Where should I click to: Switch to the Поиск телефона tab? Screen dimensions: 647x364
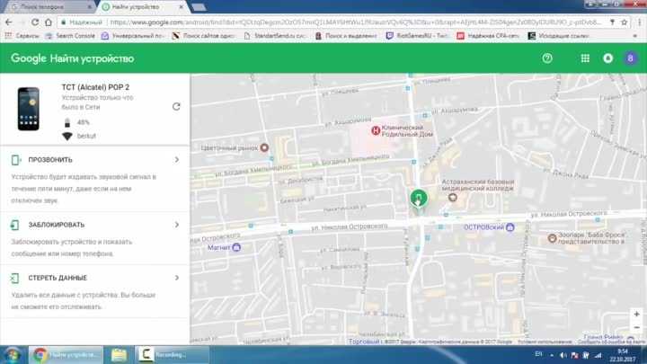point(50,7)
